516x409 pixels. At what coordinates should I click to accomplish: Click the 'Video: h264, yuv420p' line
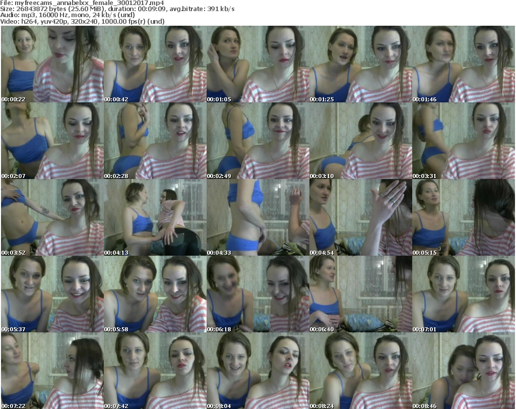(x=82, y=21)
